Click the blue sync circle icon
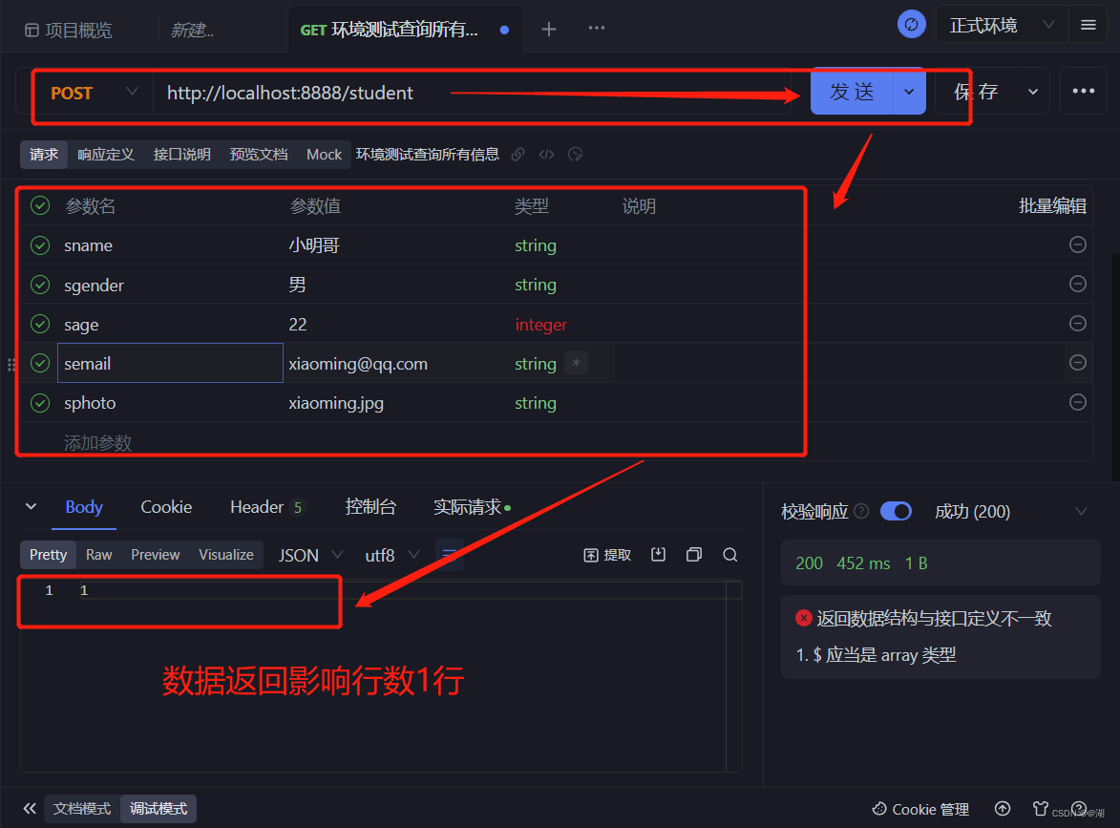 [912, 24]
